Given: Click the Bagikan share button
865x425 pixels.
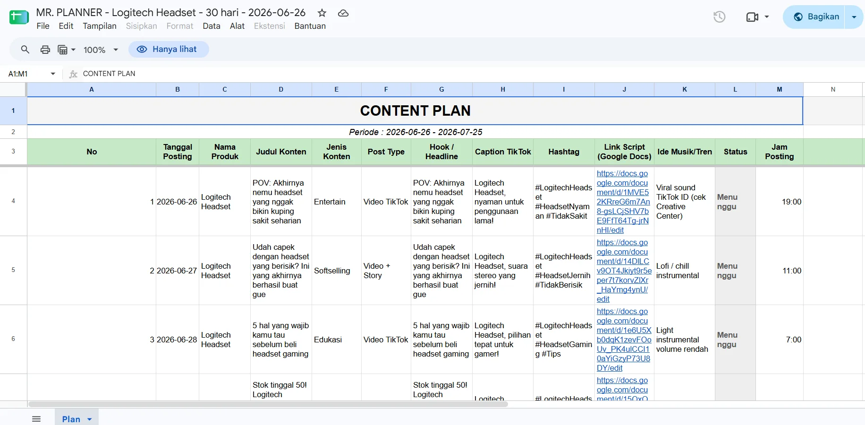Looking at the screenshot, I should tap(816, 17).
